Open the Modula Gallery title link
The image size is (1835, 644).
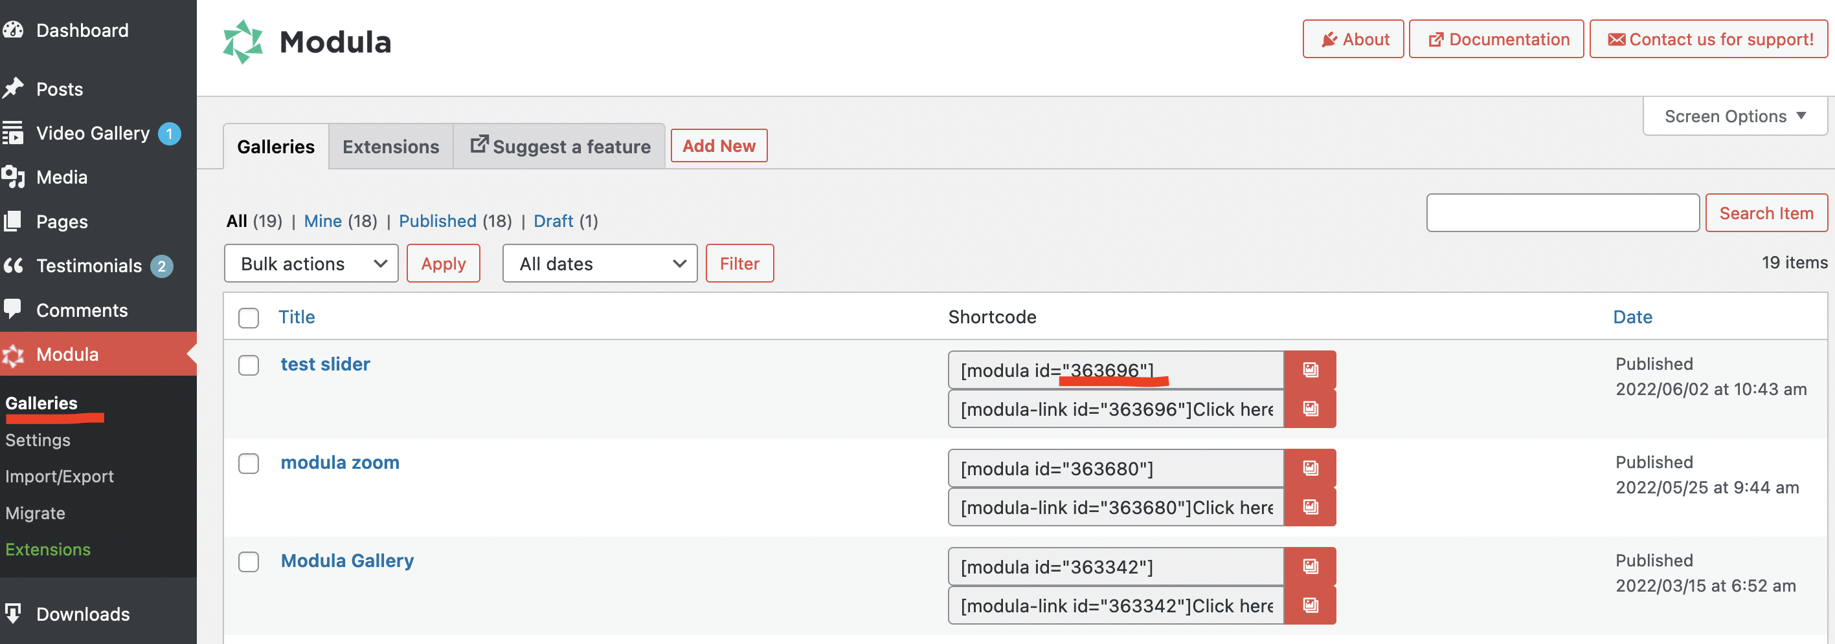click(x=347, y=561)
